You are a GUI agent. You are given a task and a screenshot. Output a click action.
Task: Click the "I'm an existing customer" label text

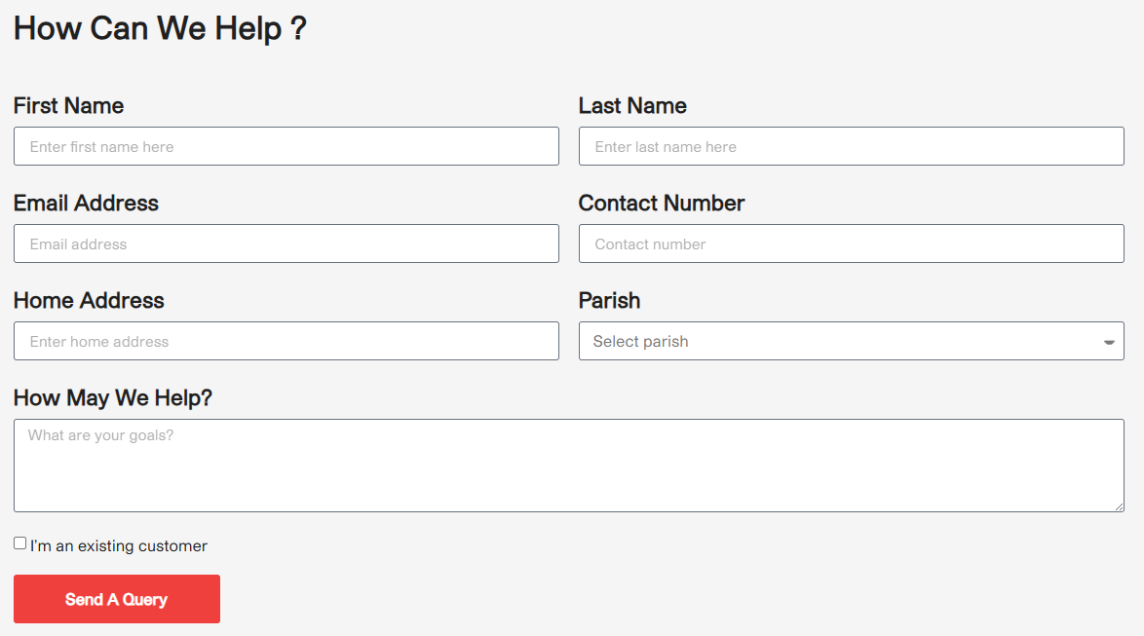pos(119,546)
